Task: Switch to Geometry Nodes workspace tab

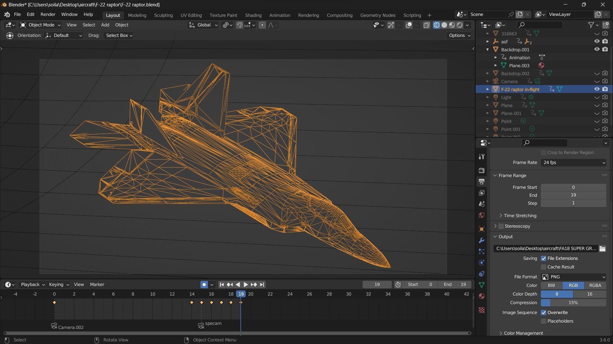Action: coord(378,15)
